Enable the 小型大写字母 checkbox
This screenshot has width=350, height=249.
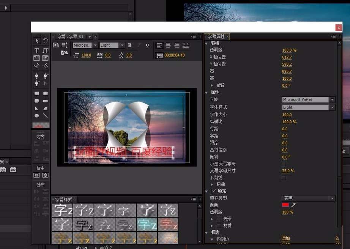[x=284, y=164]
